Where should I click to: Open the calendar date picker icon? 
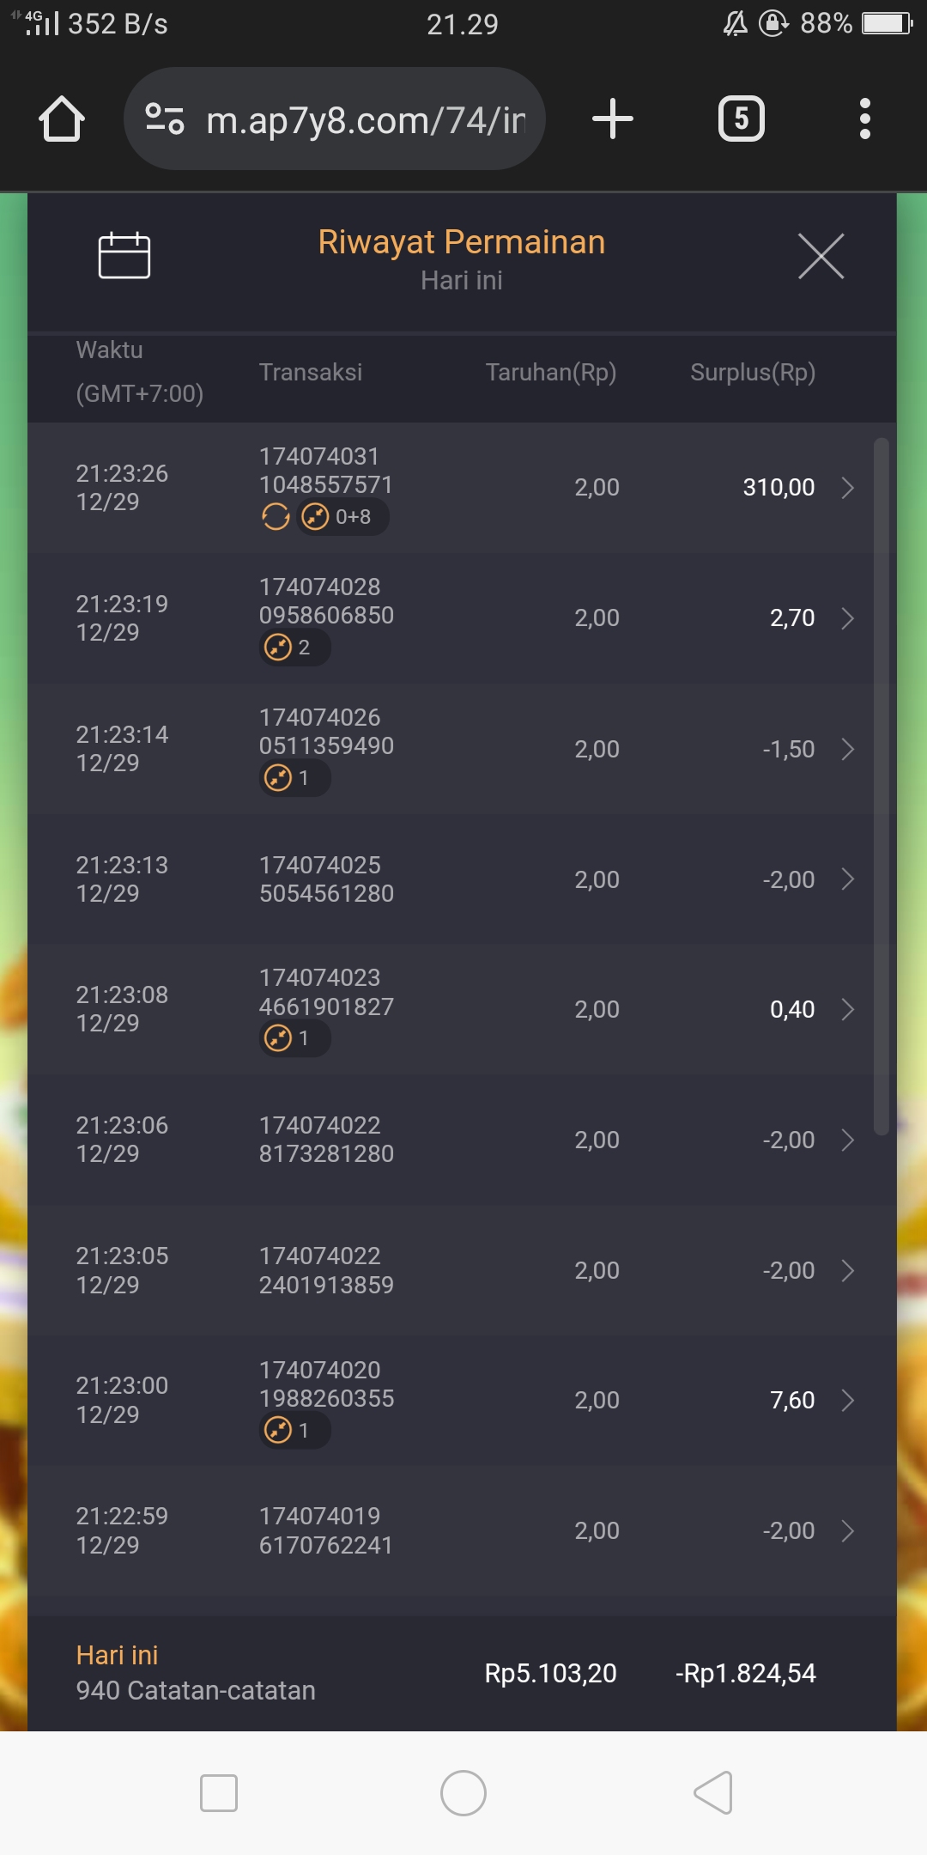click(x=124, y=256)
